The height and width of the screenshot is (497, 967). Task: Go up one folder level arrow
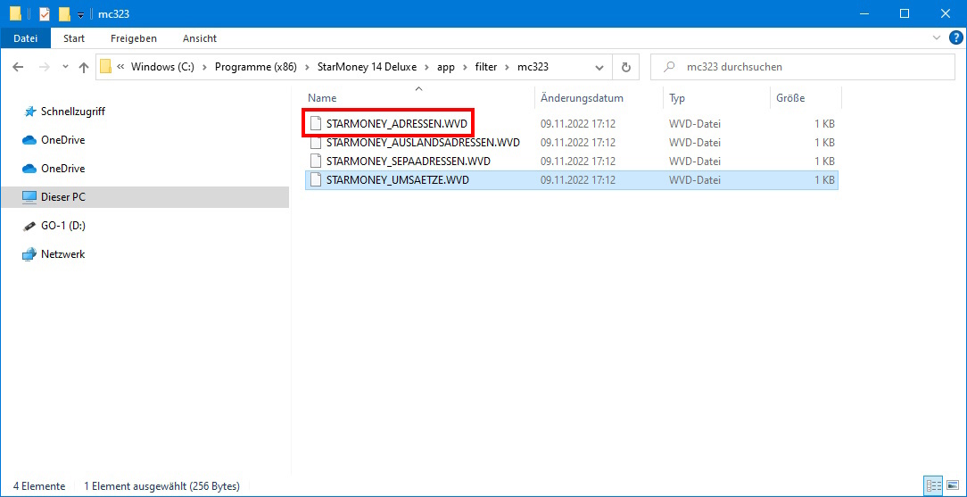tap(85, 67)
